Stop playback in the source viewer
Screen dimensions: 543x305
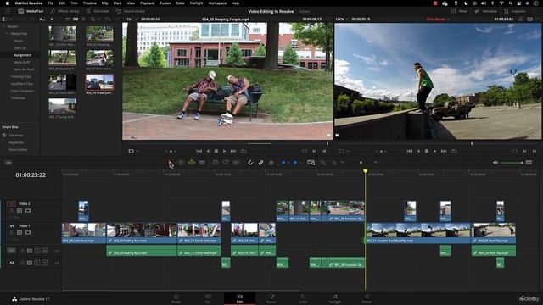pyautogui.click(x=216, y=151)
